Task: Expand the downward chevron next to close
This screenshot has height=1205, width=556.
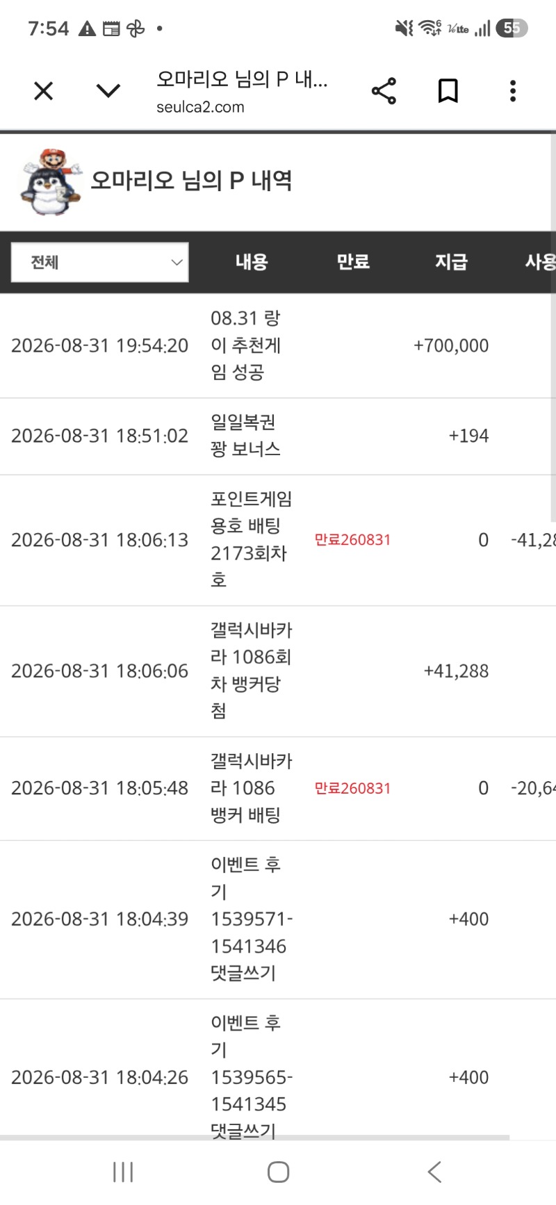Action: point(108,91)
